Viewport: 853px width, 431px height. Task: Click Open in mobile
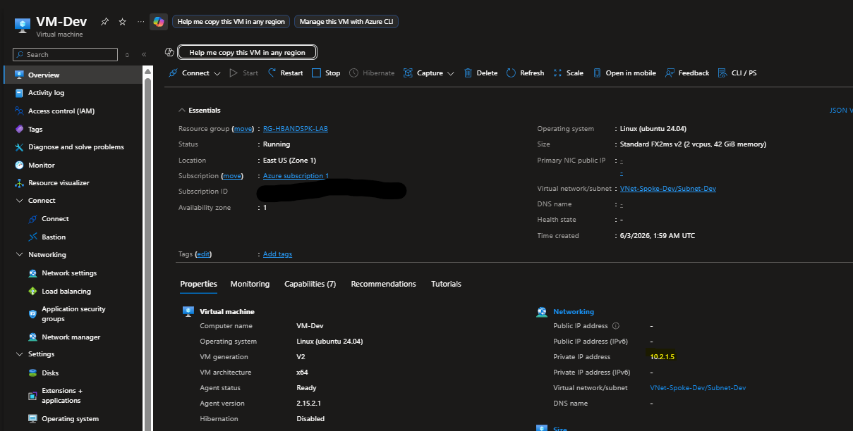[x=624, y=73]
